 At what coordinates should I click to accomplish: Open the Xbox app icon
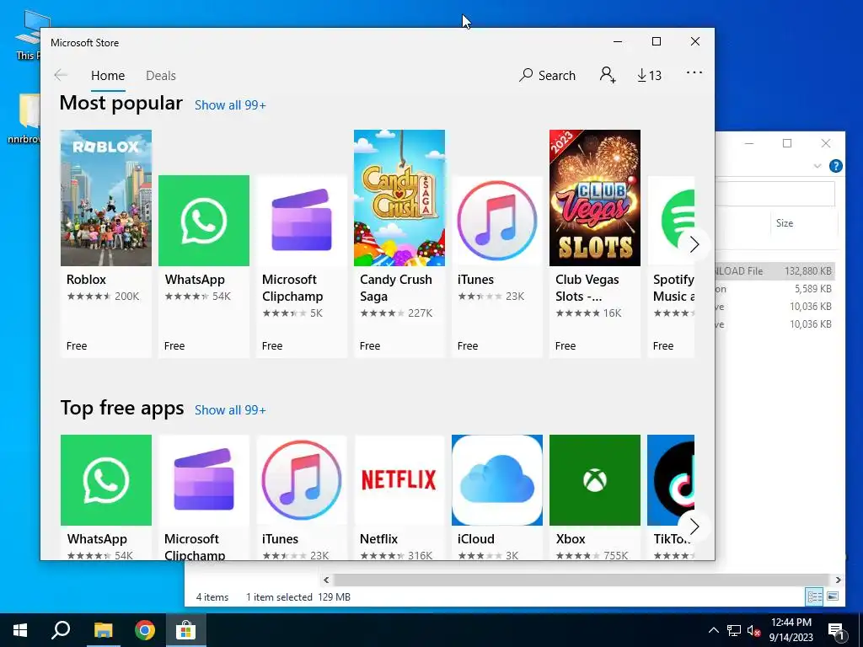595,479
